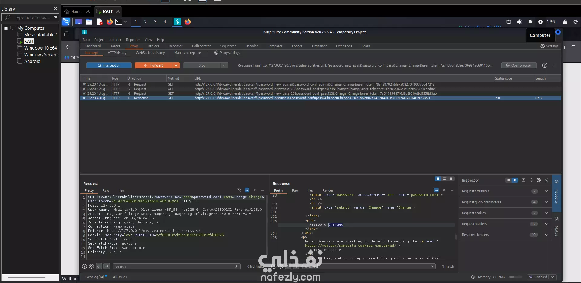Open the Repeater menu in menu bar
The image size is (581, 283).
(133, 40)
